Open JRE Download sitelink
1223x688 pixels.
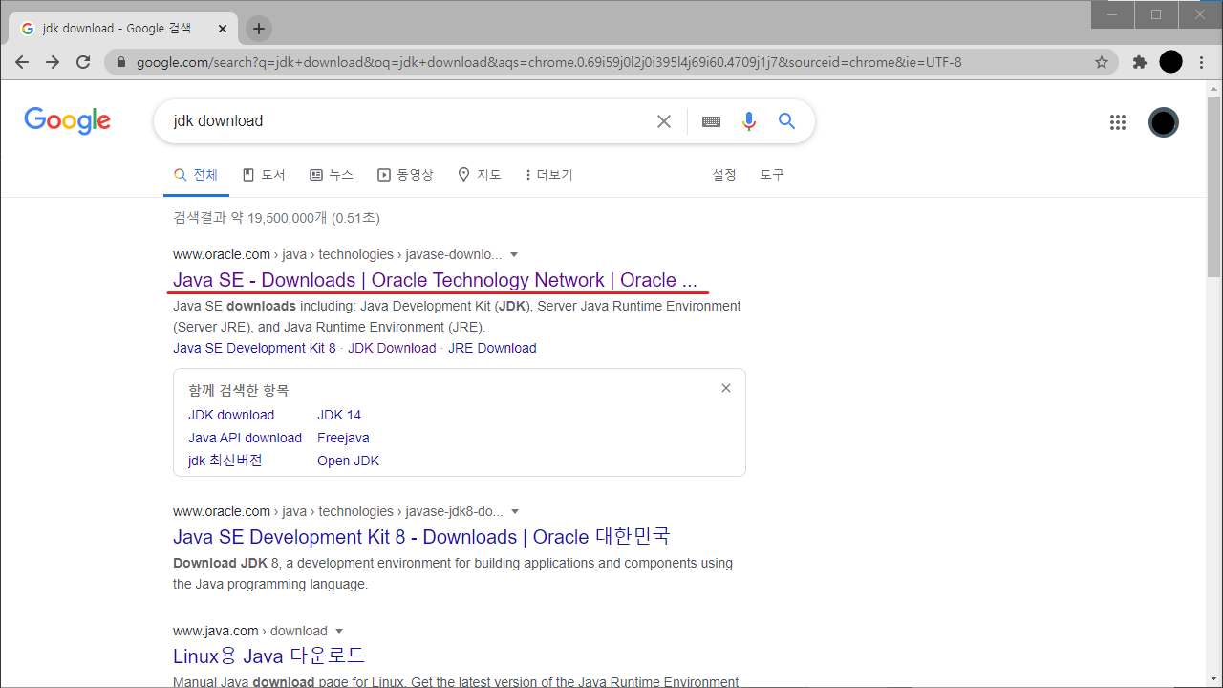(x=492, y=348)
